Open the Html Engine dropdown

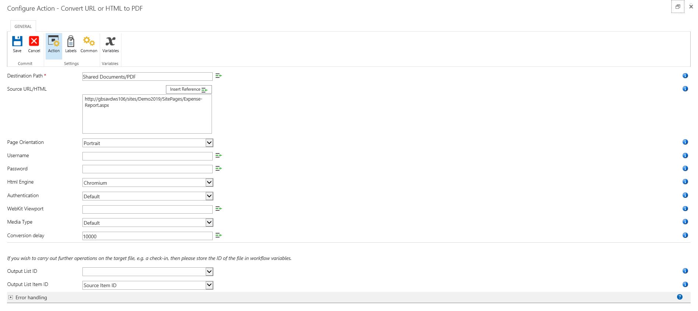(x=148, y=182)
